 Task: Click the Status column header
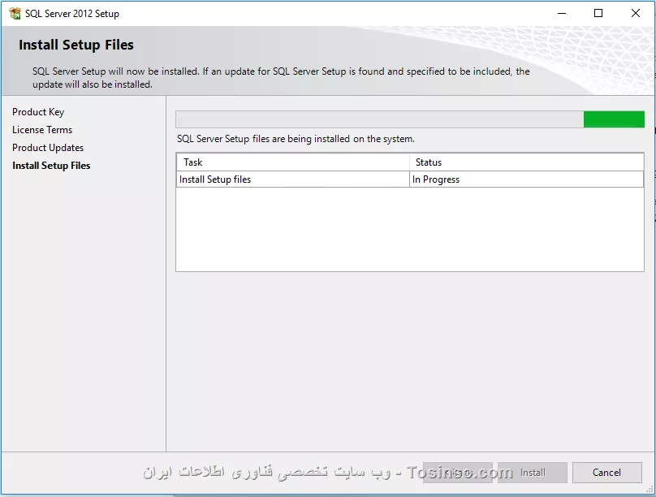526,162
